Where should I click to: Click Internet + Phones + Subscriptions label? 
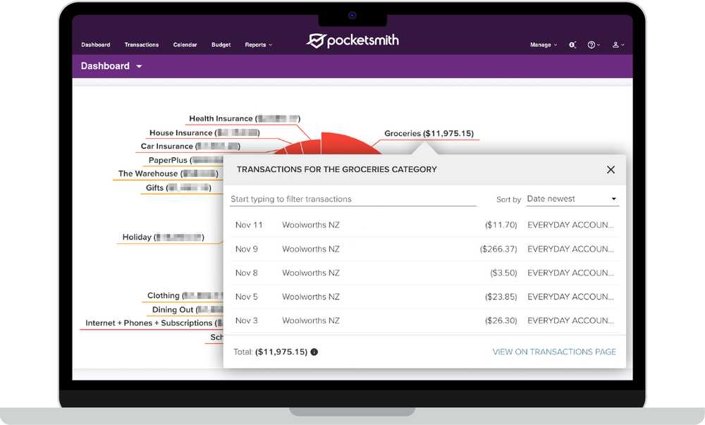[154, 323]
